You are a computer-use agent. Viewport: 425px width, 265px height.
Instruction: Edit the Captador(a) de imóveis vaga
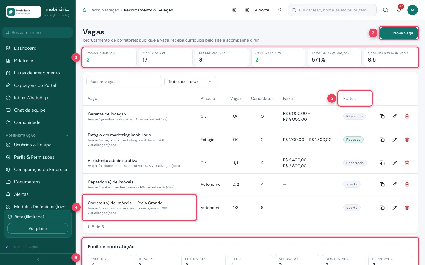395,184
